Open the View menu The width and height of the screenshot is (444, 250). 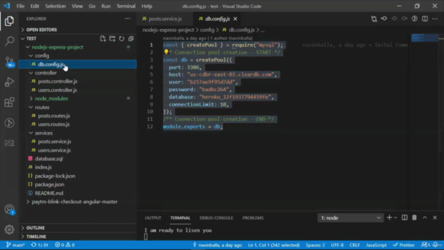(x=77, y=6)
